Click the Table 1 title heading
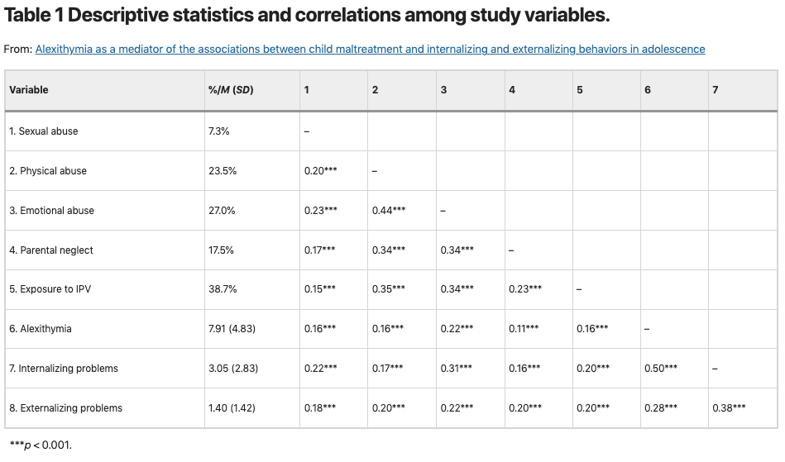 305,16
